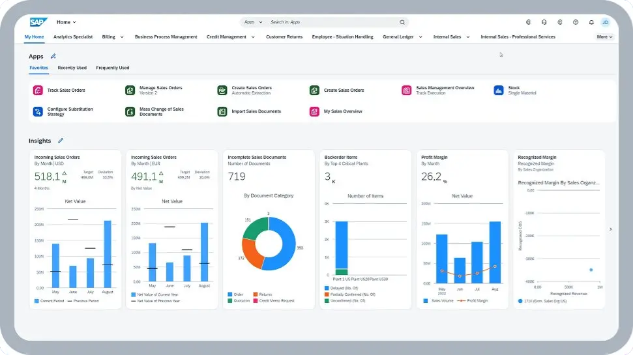Open Employee - Situation Handling tab
This screenshot has height=355, width=633.
tap(342, 36)
